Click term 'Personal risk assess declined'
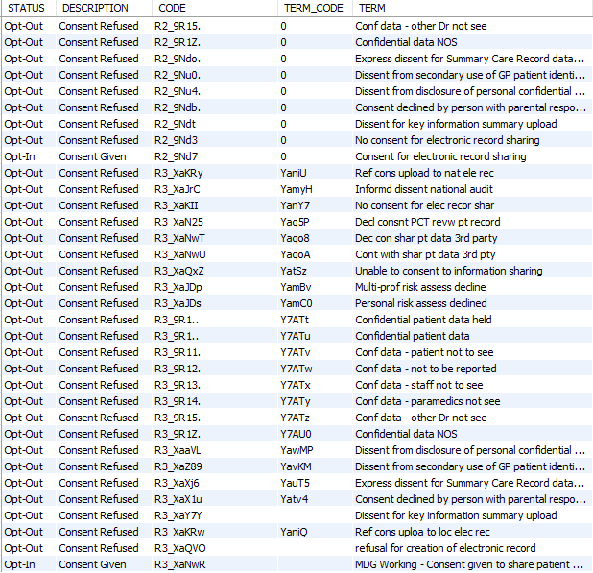Image resolution: width=593 pixels, height=573 pixels. click(x=421, y=303)
